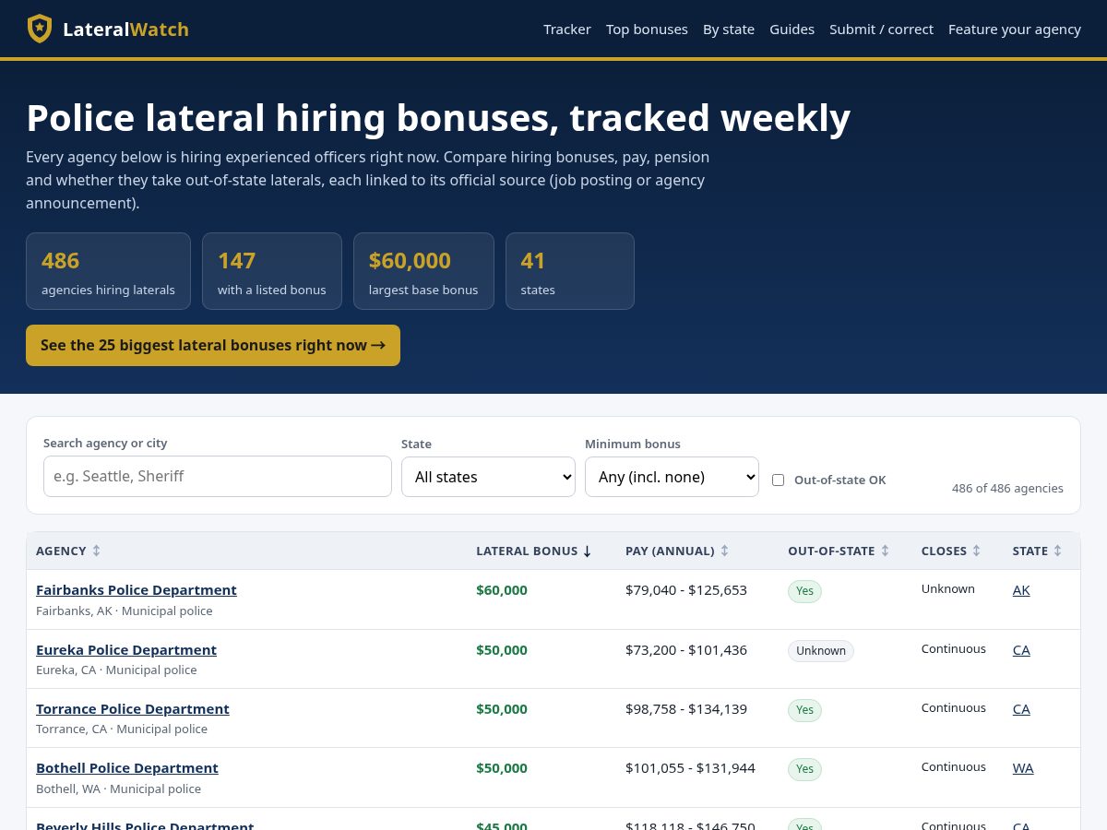
Task: Open the Minimum bonus dropdown
Action: [x=672, y=477]
